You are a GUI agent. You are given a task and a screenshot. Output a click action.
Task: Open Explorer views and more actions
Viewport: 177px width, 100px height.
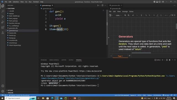(36, 5)
